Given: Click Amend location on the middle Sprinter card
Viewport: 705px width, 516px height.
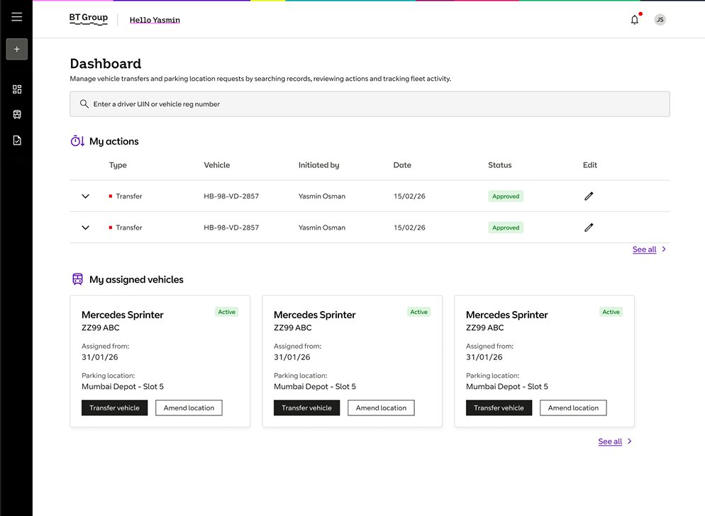Looking at the screenshot, I should [381, 408].
